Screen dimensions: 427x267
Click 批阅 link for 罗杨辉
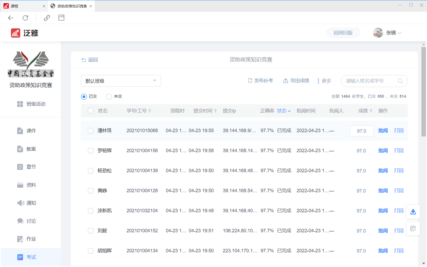pyautogui.click(x=383, y=151)
